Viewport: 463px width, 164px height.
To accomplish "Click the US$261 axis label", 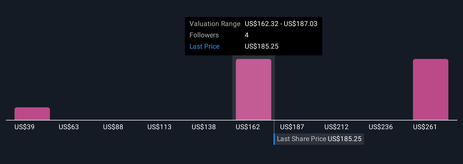I will pos(425,127).
